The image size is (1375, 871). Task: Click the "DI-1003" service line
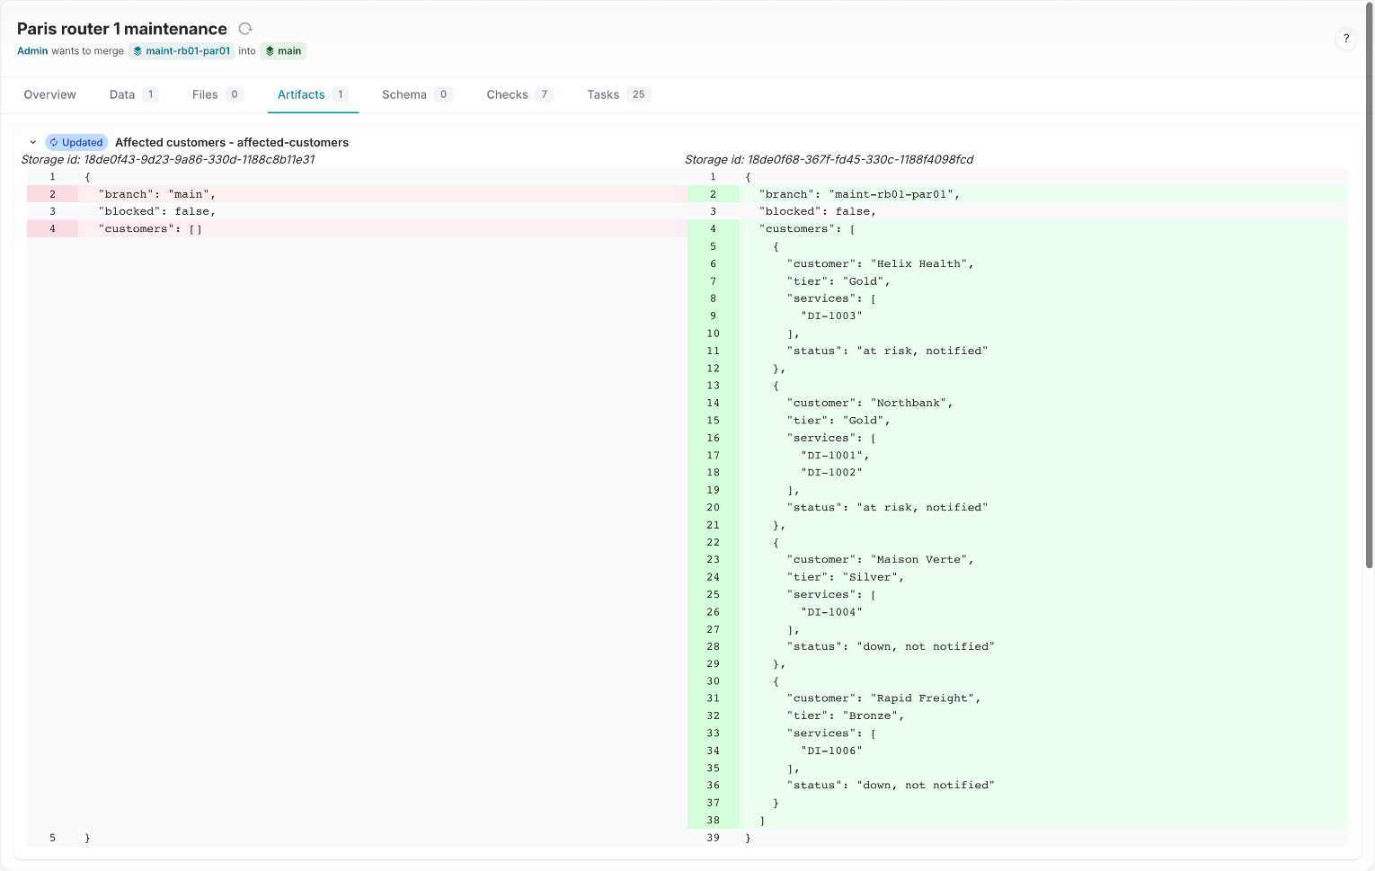tap(1017, 316)
